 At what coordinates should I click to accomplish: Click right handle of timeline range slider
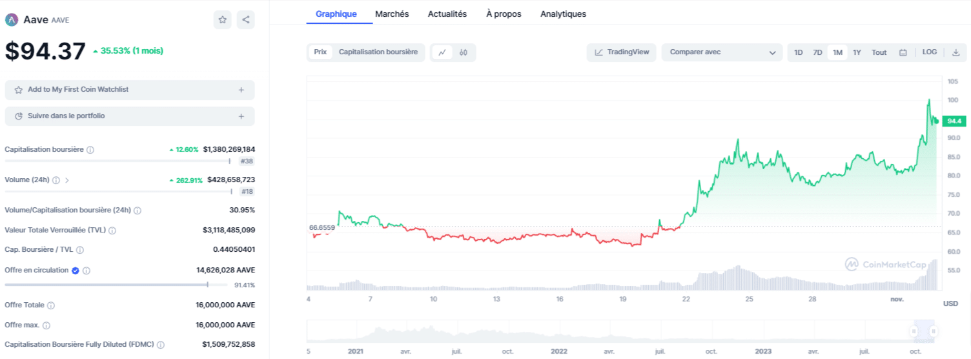pyautogui.click(x=934, y=331)
